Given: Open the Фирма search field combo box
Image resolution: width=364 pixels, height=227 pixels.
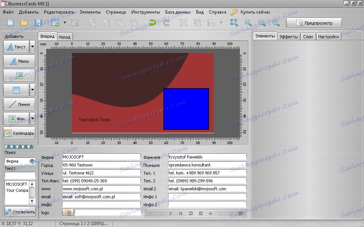Looking at the screenshot, I should tap(32, 161).
